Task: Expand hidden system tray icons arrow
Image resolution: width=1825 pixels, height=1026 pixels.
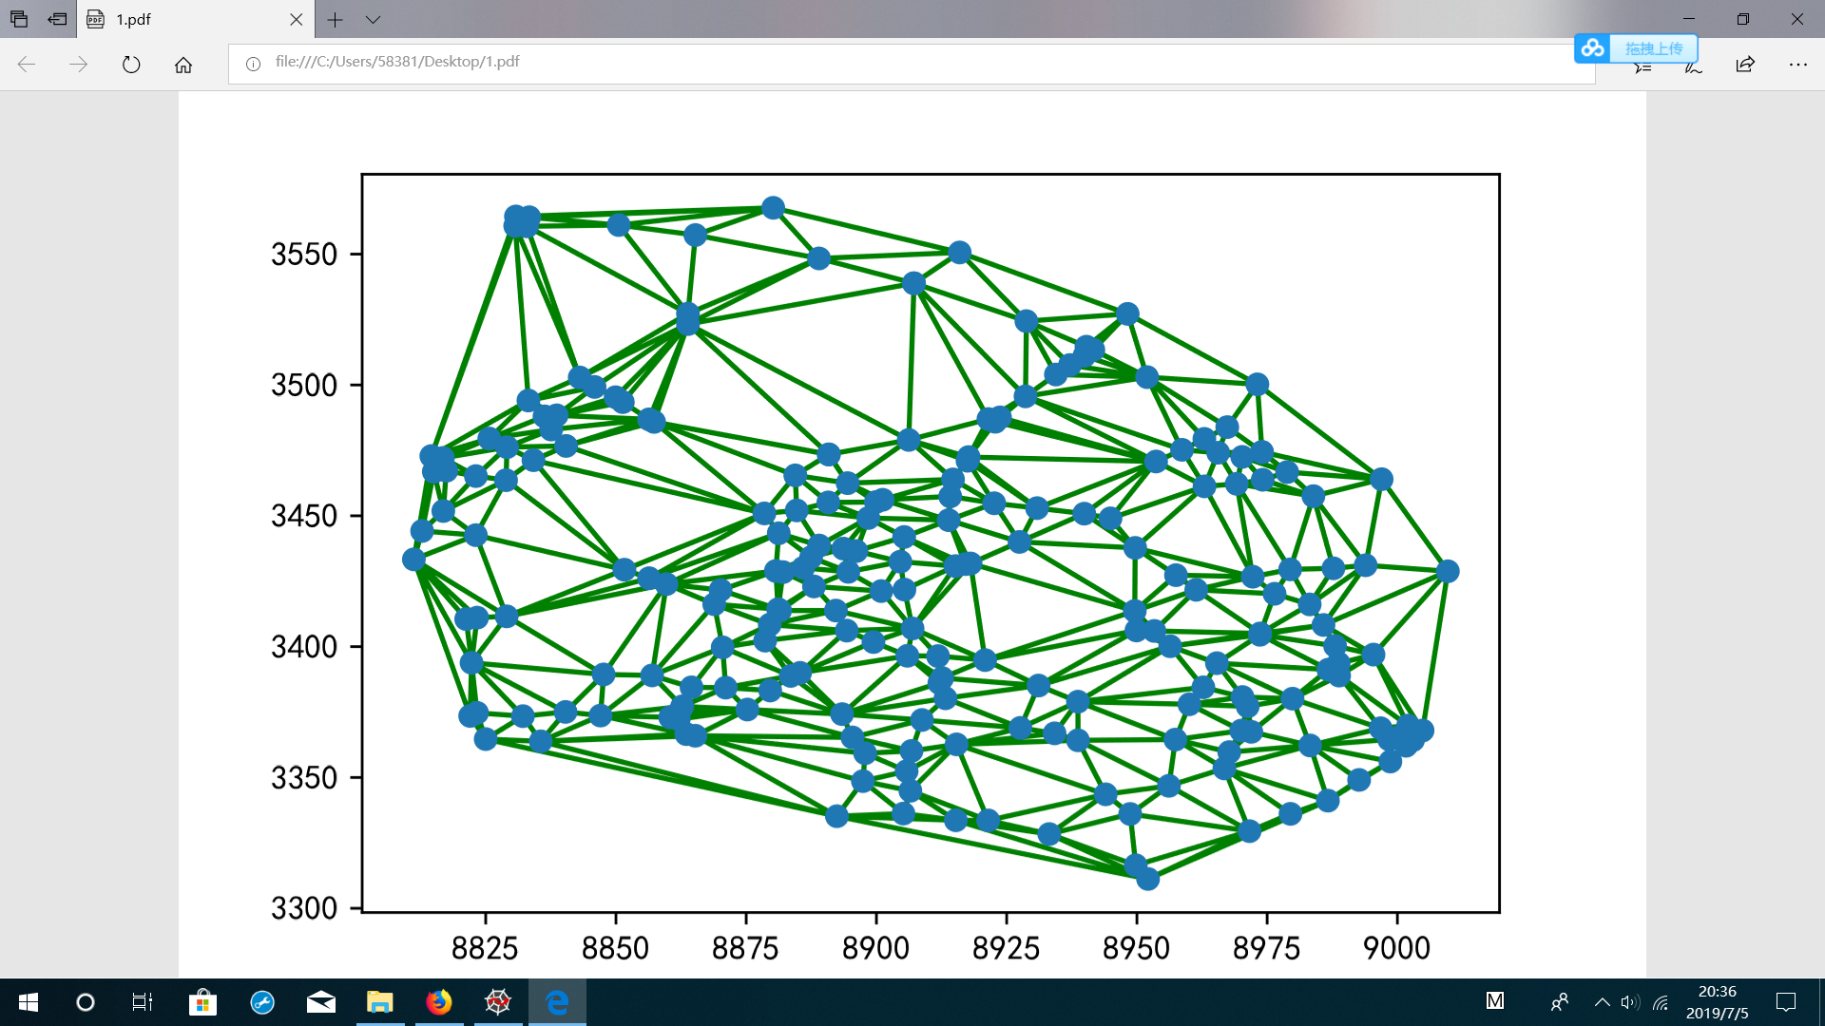Action: 1602,1002
